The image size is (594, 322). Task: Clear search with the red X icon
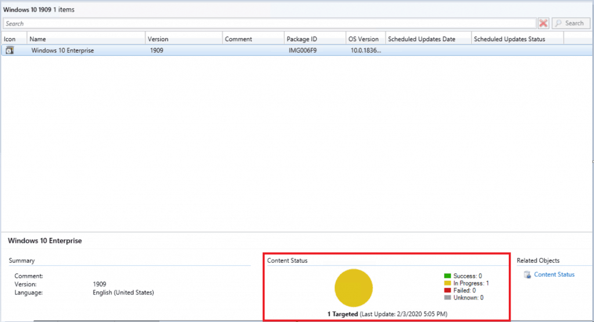point(544,23)
